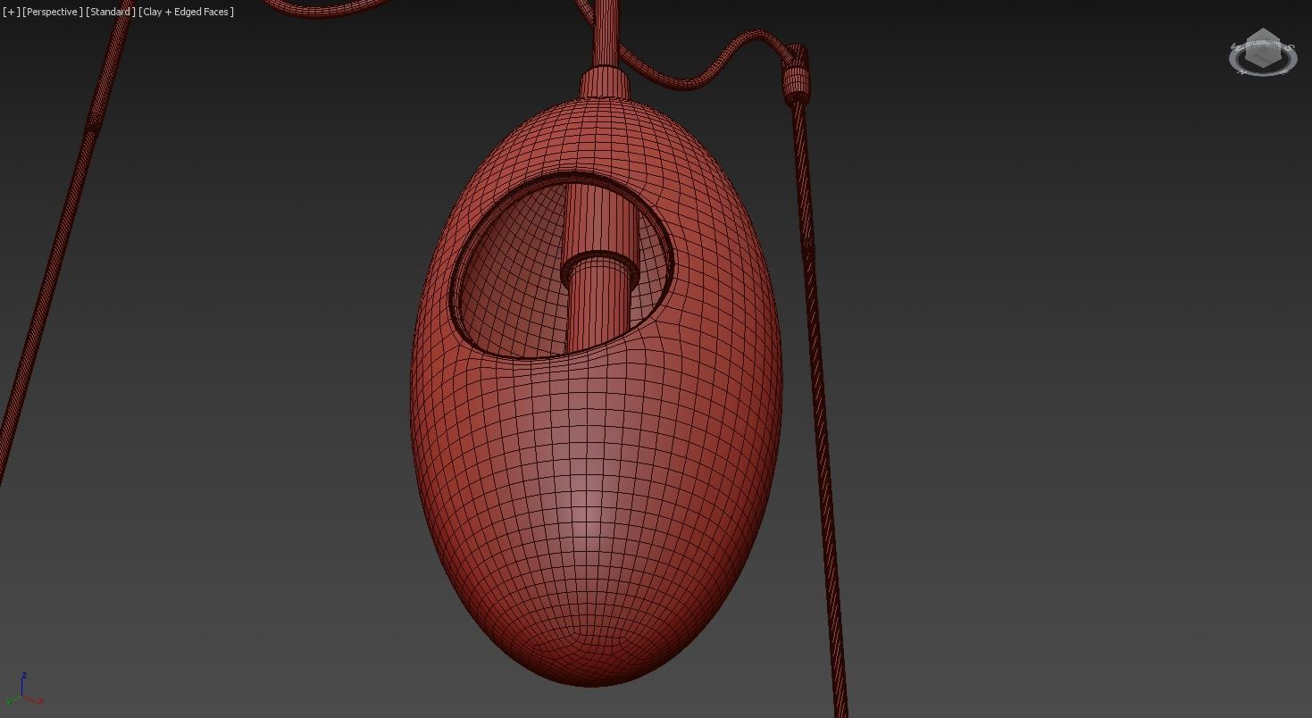Image resolution: width=1312 pixels, height=718 pixels.
Task: Click the ViewCube navigation widget
Action: pos(1263,53)
